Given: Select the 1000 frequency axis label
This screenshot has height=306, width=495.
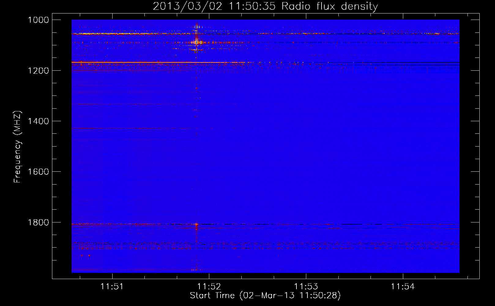Looking at the screenshot, I should click(x=39, y=20).
